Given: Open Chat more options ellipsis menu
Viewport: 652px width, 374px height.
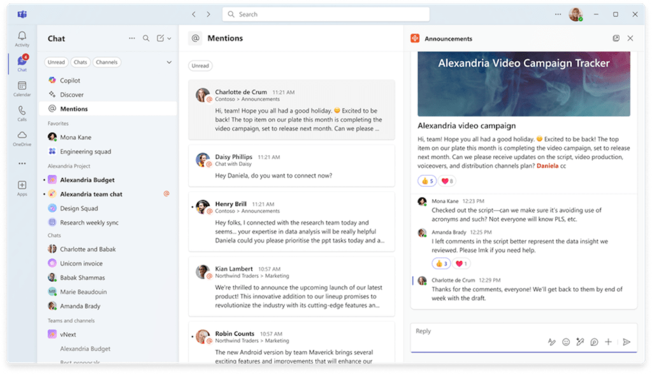Looking at the screenshot, I should (x=132, y=38).
